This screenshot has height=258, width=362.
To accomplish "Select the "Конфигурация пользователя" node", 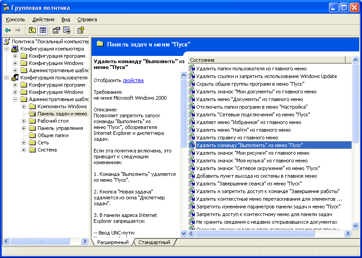I will tap(53, 78).
